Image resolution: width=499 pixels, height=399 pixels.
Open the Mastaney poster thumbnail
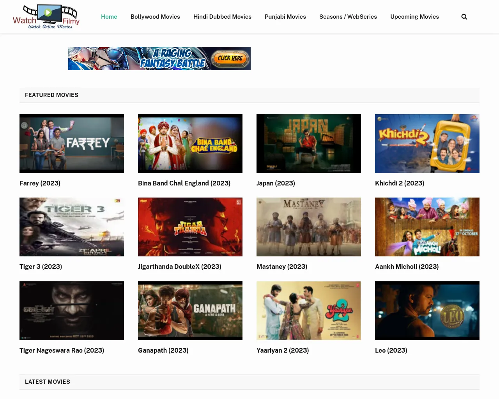[x=309, y=227]
